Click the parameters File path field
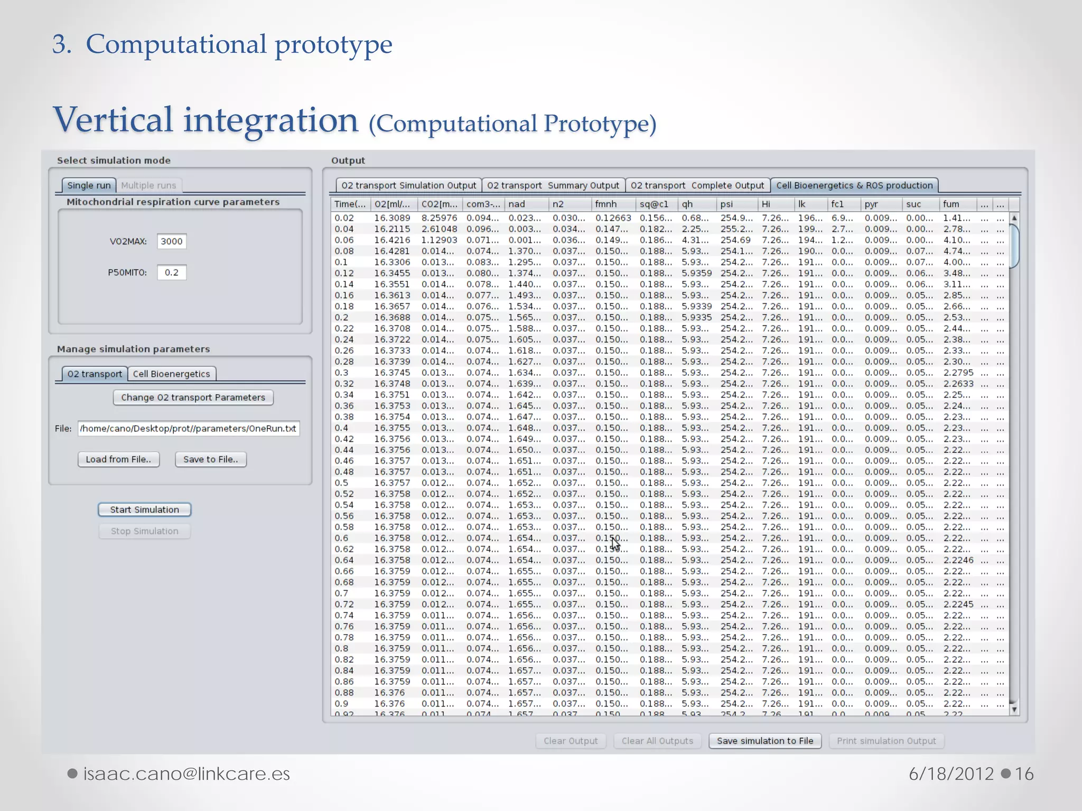This screenshot has height=811, width=1082. pos(189,428)
